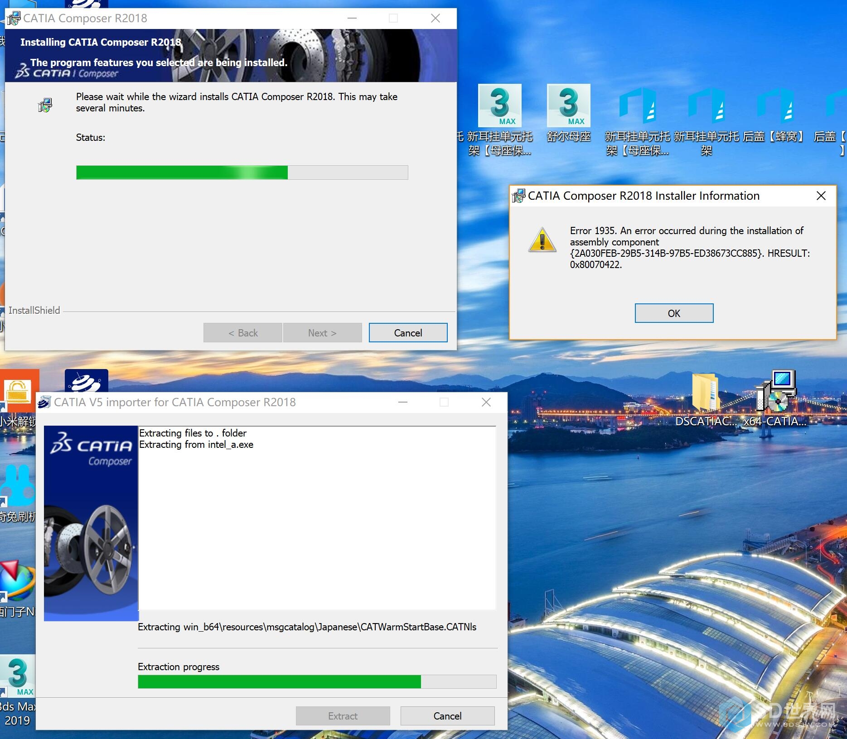
Task: Close the CATIA Composer R2018 installer window
Action: (x=436, y=18)
